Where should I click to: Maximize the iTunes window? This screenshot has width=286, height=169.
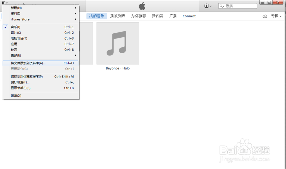(269, 3)
